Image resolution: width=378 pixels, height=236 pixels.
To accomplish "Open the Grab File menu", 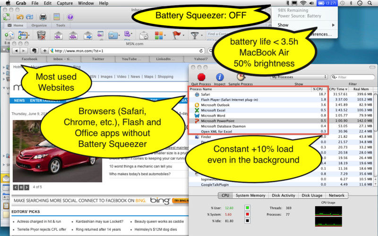I will coord(35,3).
